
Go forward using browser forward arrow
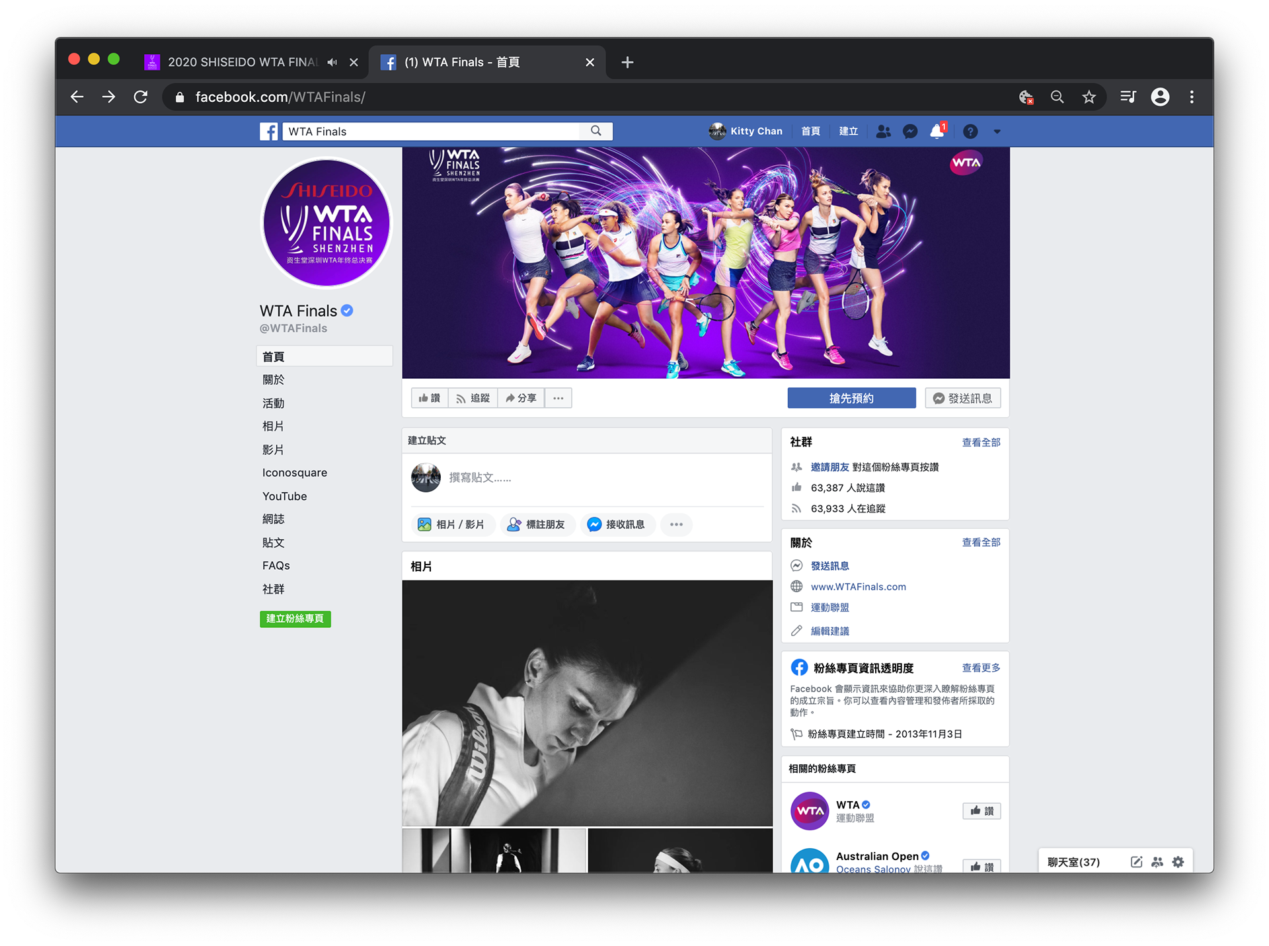[x=109, y=97]
